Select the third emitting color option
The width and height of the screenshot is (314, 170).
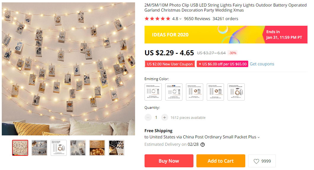[195, 92]
